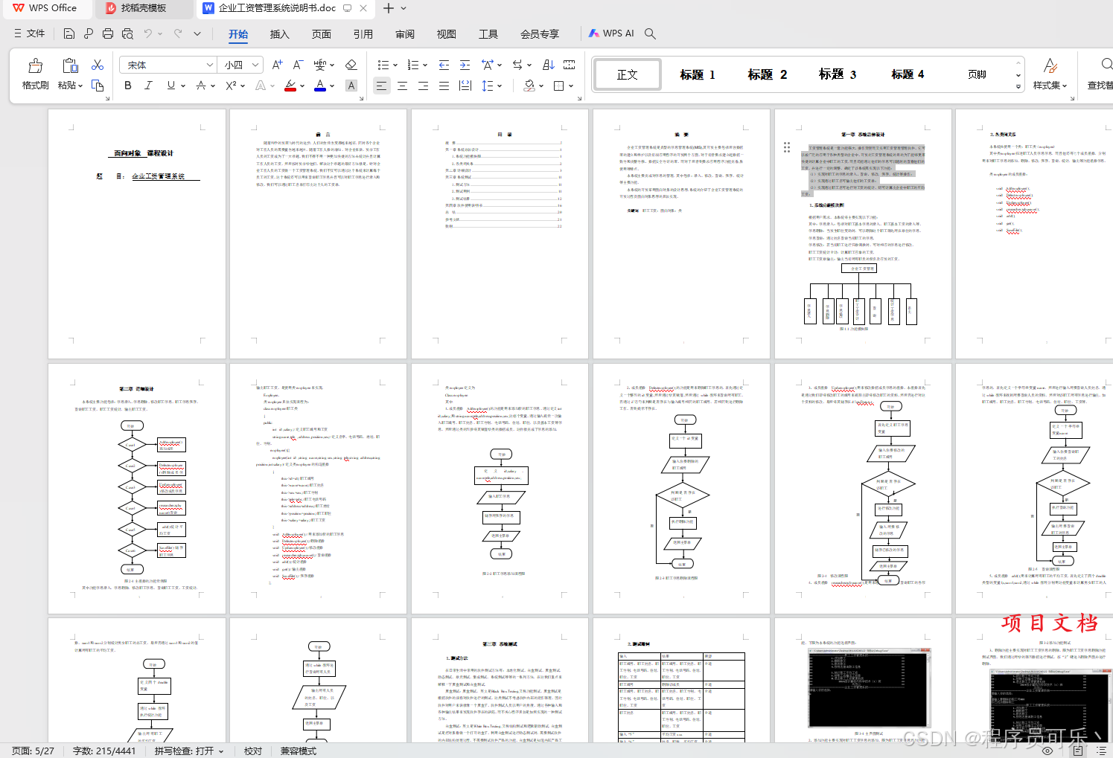Apply the 标题 3 style
This screenshot has height=758, width=1113.
837,74
